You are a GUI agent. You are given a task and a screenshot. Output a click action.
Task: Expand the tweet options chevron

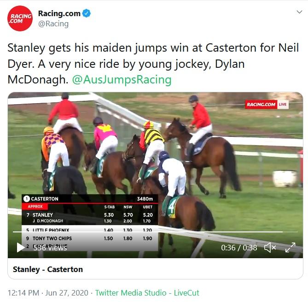299,12
